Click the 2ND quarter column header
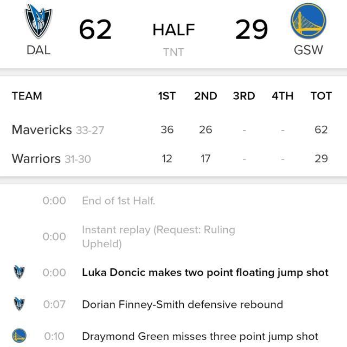This screenshot has width=347, height=347. point(205,96)
